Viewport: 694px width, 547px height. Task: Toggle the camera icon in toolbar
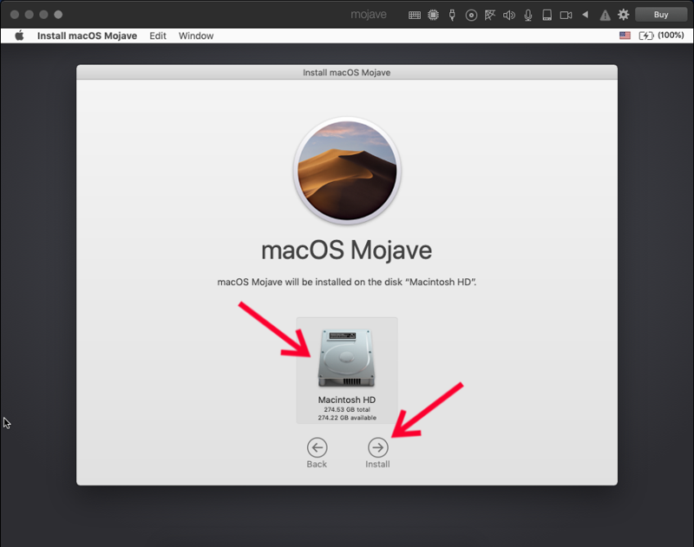(x=566, y=15)
